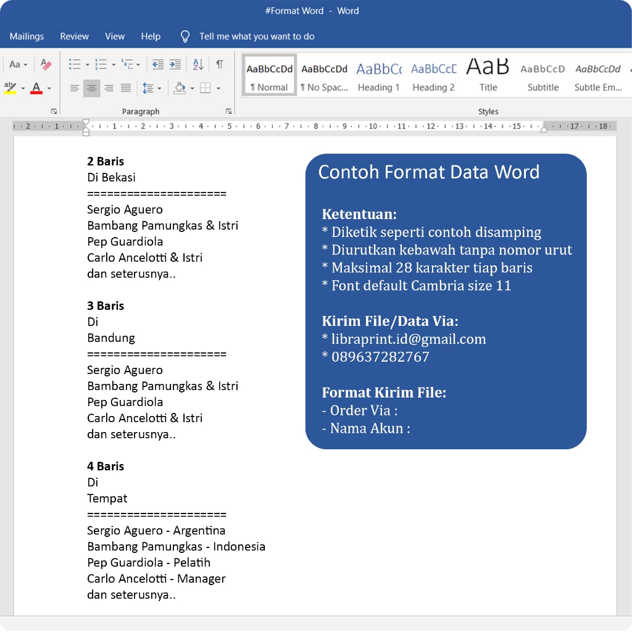Click the first line indent ruler marker
The image size is (632, 632).
pos(86,122)
